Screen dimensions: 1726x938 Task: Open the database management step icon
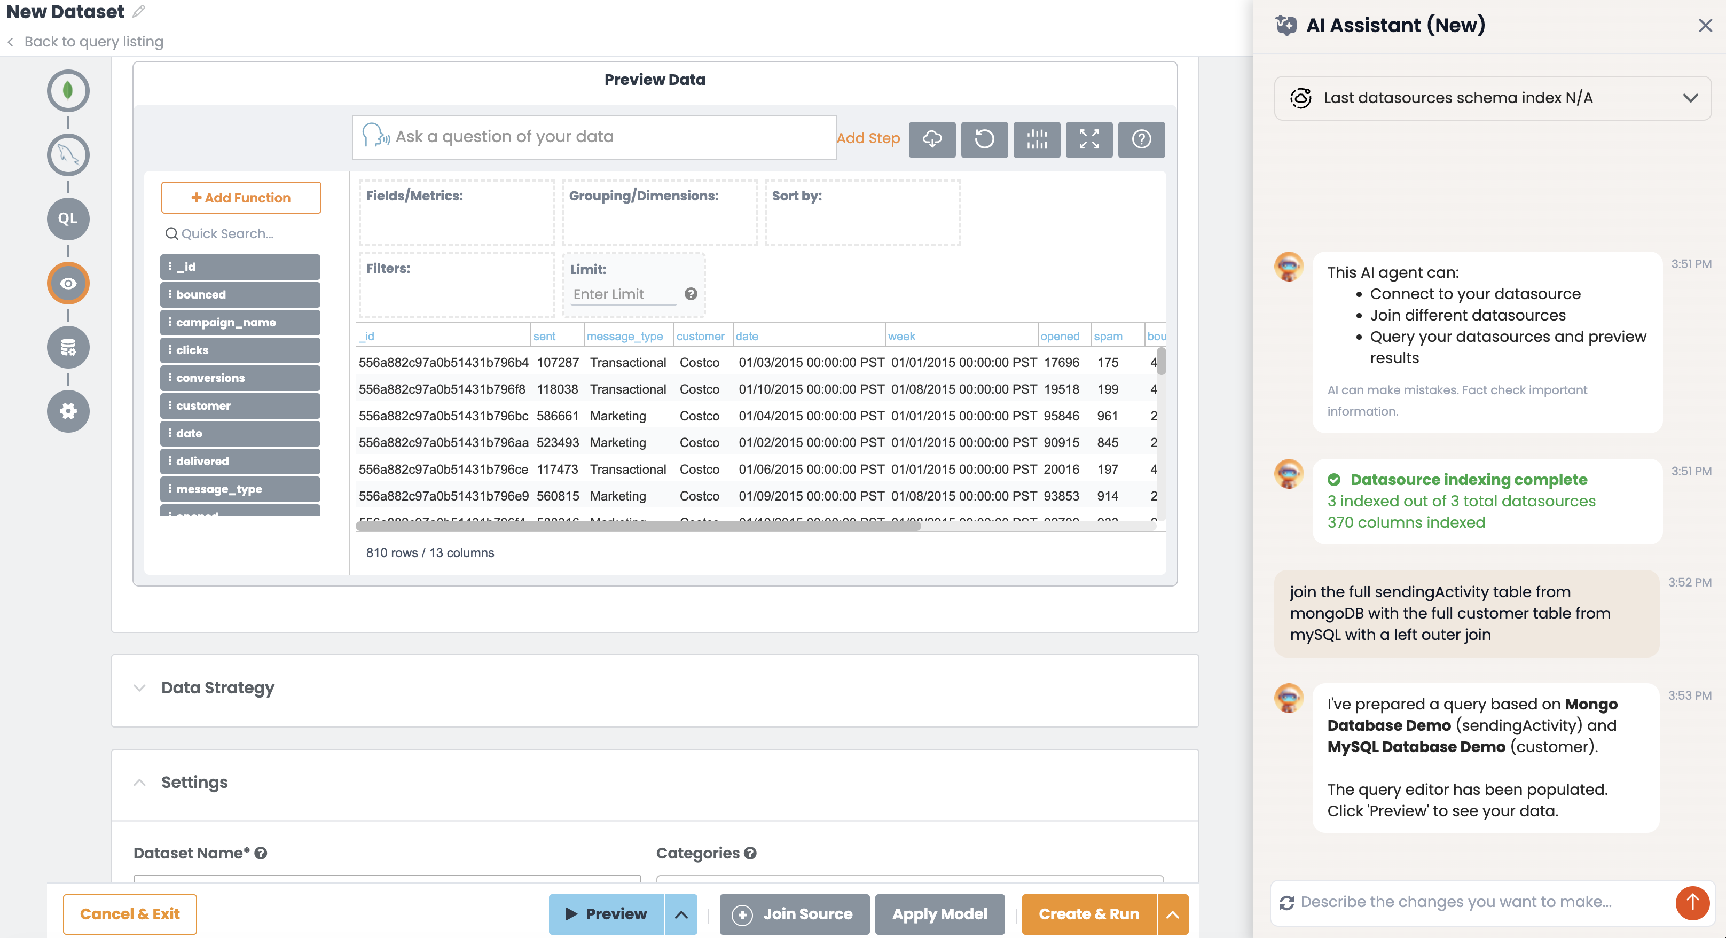coord(68,347)
